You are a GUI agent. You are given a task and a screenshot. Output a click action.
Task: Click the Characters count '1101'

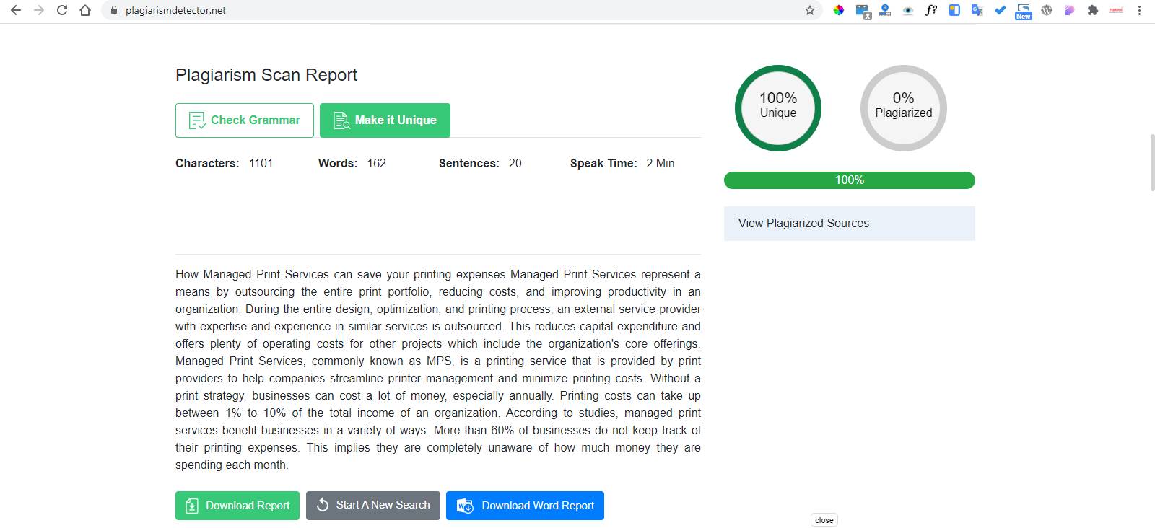(261, 164)
